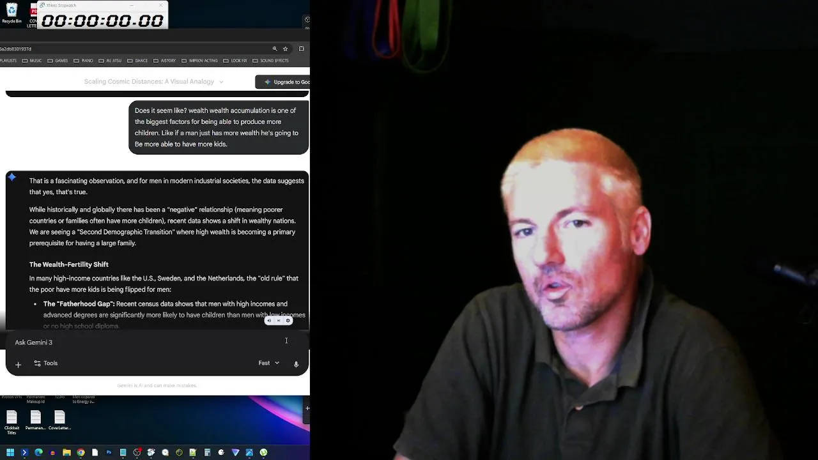Screen dimensions: 818x460
Task: Click the heading The Wealth-Fertility Shift
Action: click(69, 264)
